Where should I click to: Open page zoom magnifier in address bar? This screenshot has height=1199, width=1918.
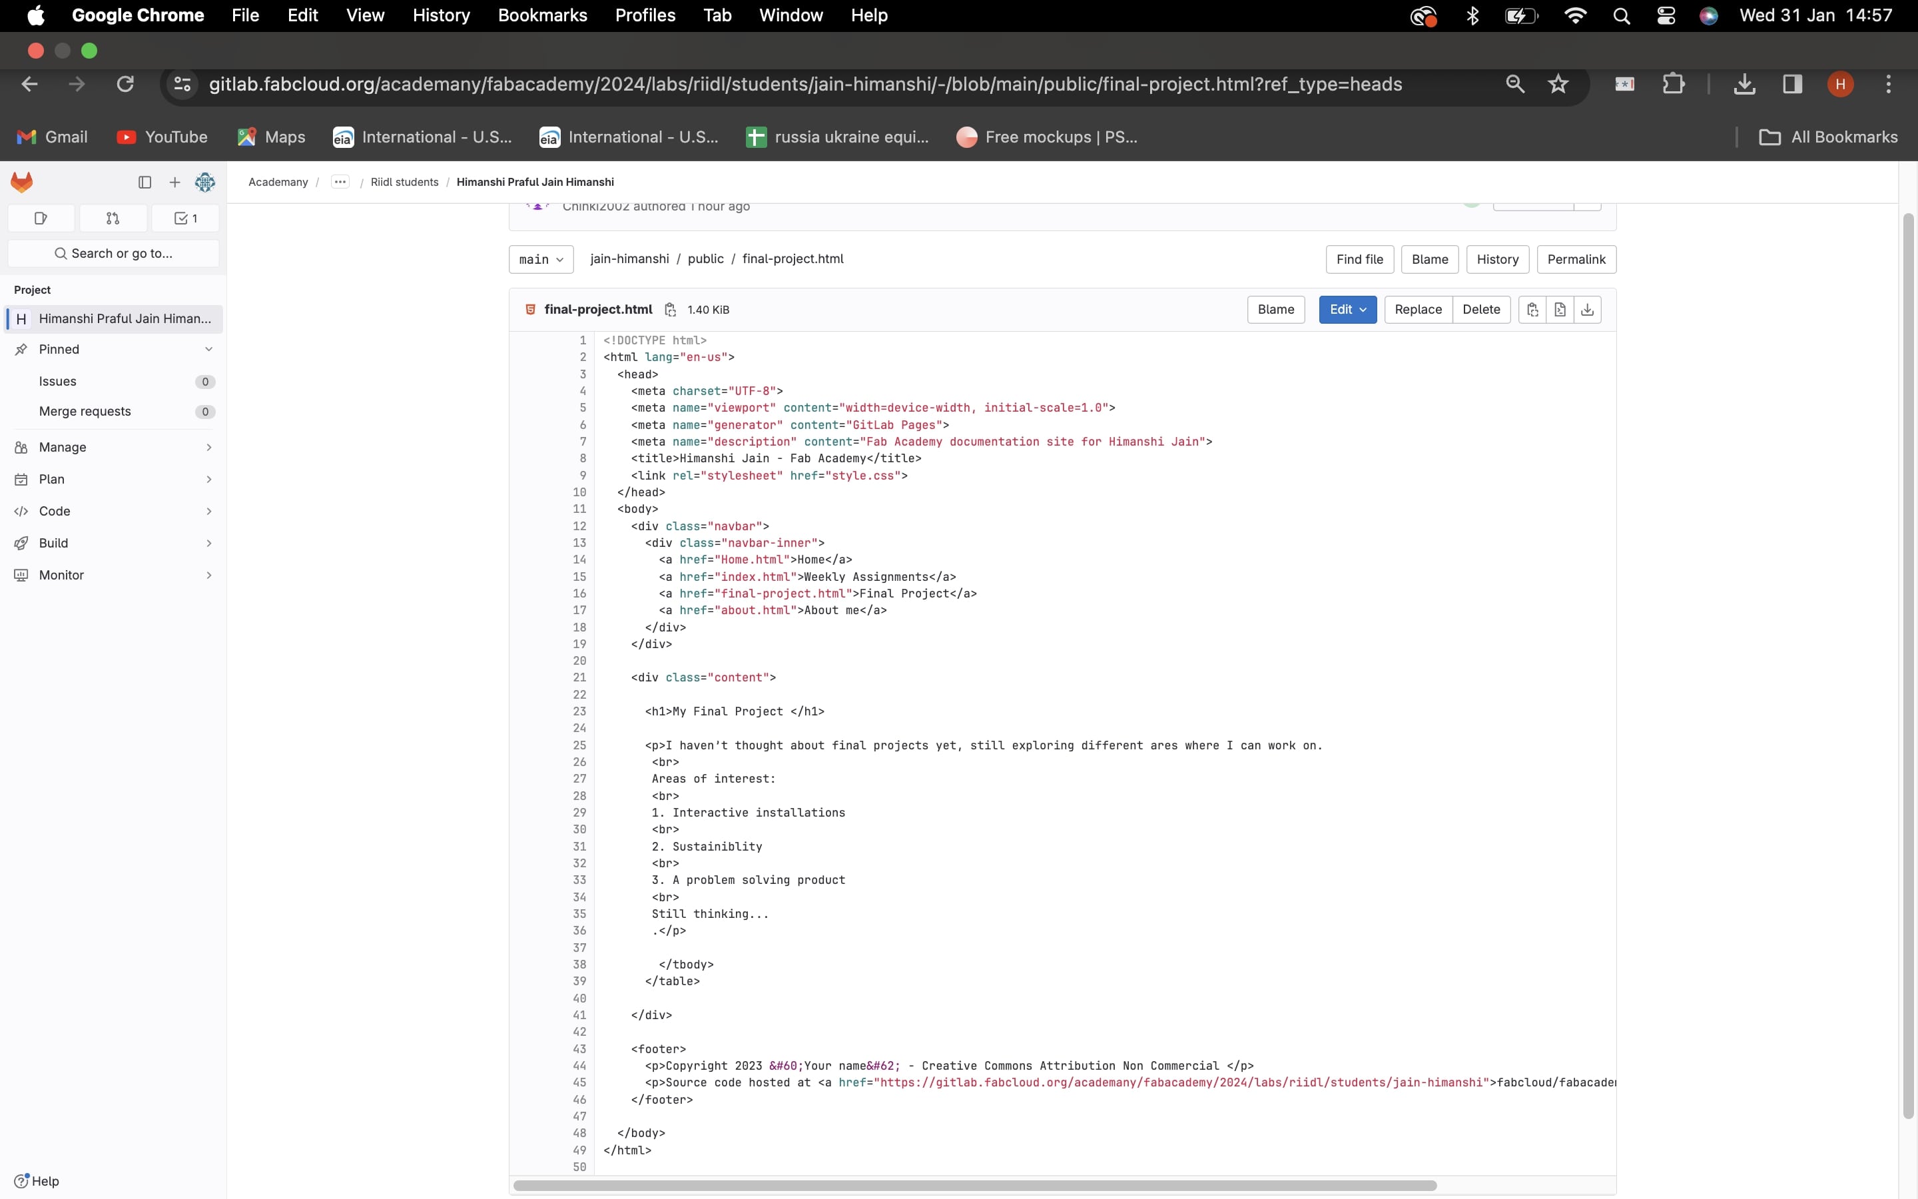[x=1514, y=84]
